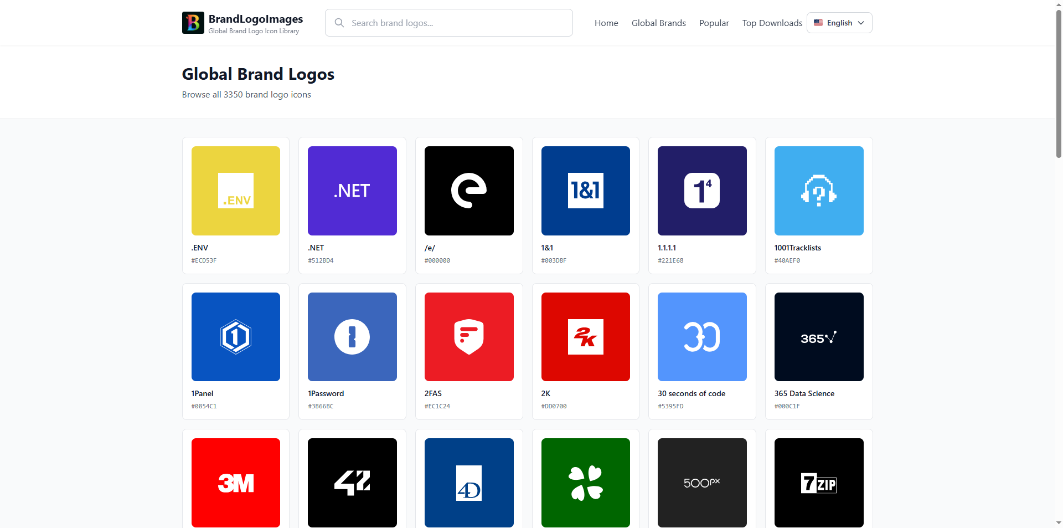Click inside the search brand logos field

(x=448, y=23)
